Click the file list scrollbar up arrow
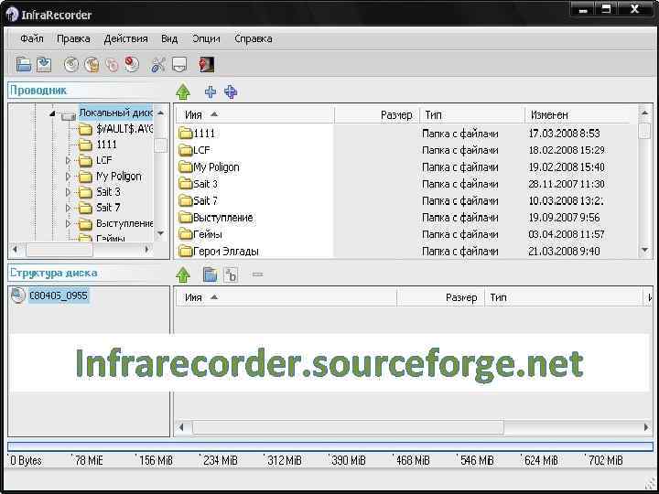659x494 pixels. (644, 113)
